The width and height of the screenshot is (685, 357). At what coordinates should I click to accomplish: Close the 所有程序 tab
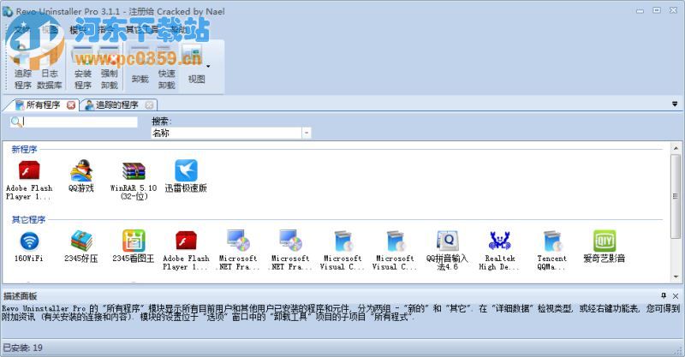click(71, 104)
